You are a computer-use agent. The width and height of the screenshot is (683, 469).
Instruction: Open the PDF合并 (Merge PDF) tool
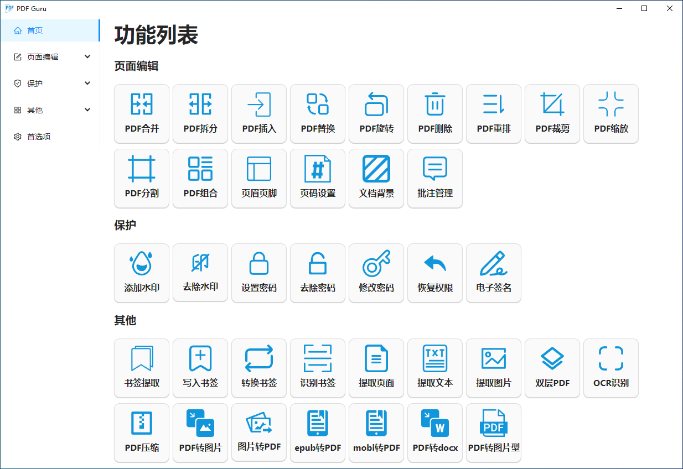pyautogui.click(x=141, y=113)
